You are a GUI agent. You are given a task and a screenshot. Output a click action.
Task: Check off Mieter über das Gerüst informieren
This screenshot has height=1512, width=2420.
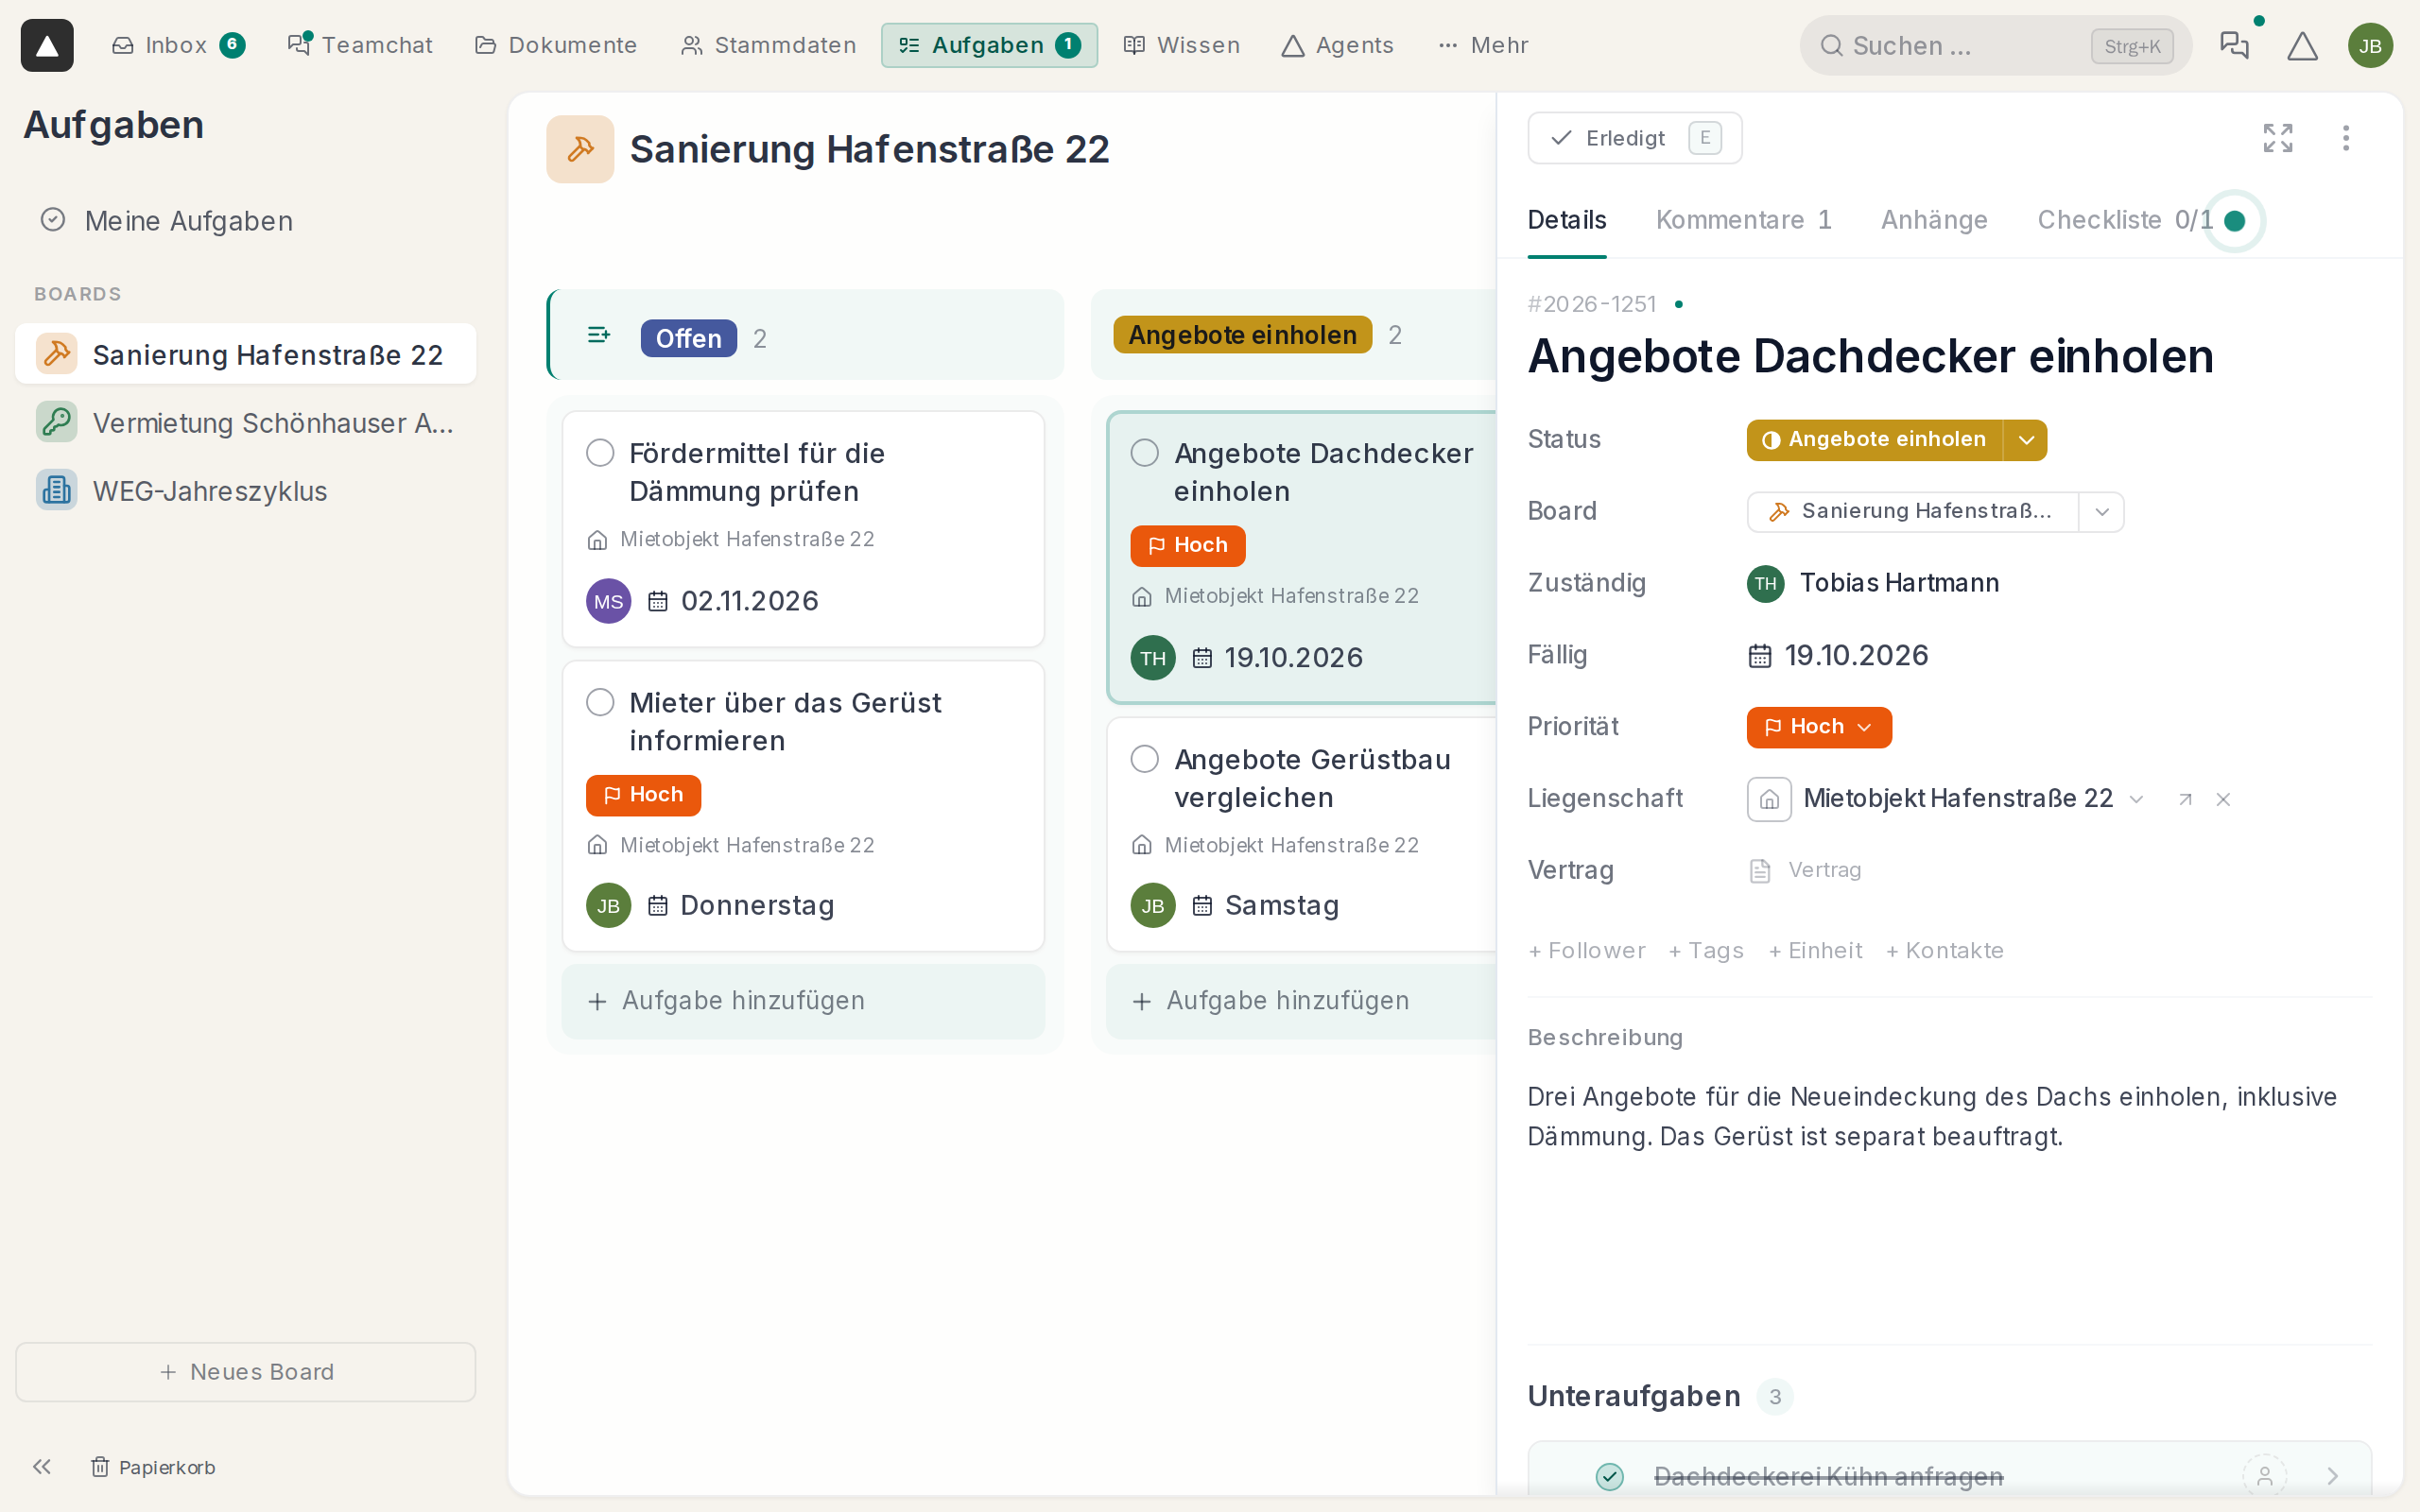pyautogui.click(x=600, y=702)
